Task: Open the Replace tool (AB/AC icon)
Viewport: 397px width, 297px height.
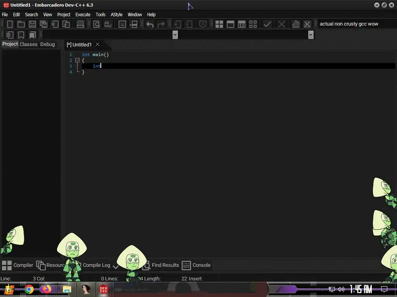Action: (x=108, y=24)
